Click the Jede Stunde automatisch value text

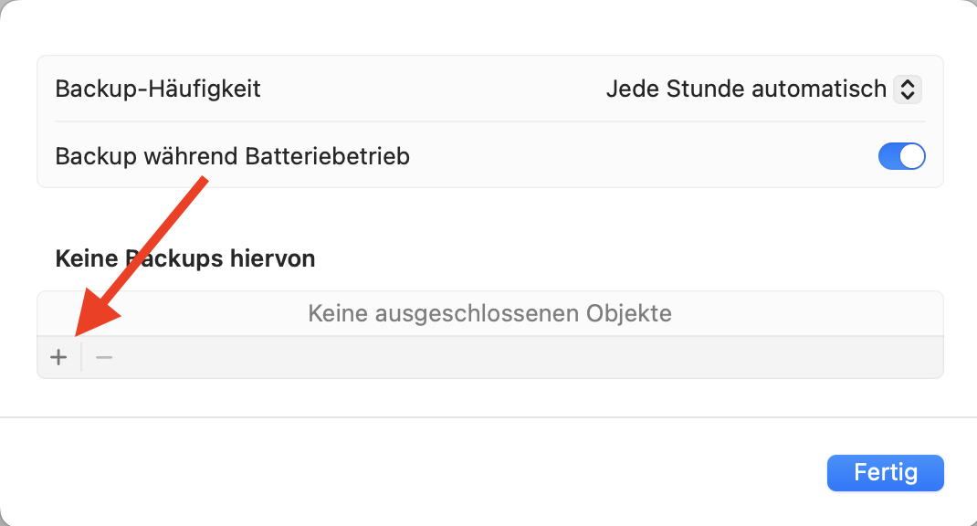click(745, 89)
